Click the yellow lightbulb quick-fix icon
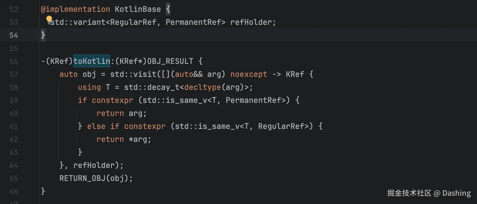The image size is (477, 204). tap(49, 20)
